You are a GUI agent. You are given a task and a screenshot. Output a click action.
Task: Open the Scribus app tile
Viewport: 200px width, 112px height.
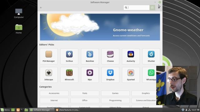click(69, 56)
